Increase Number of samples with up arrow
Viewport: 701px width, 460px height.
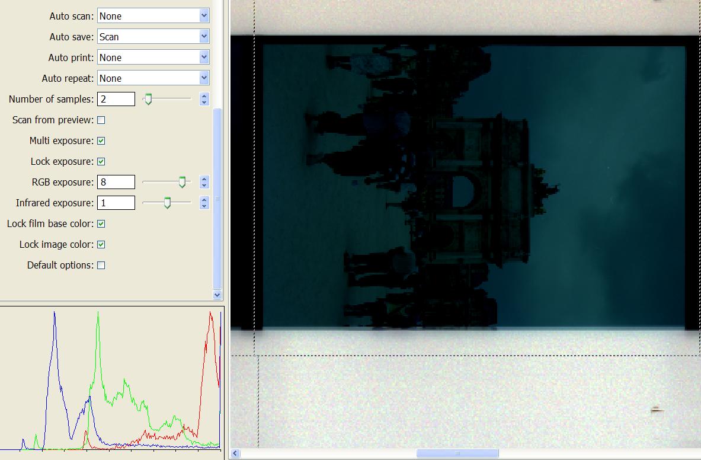pos(204,95)
